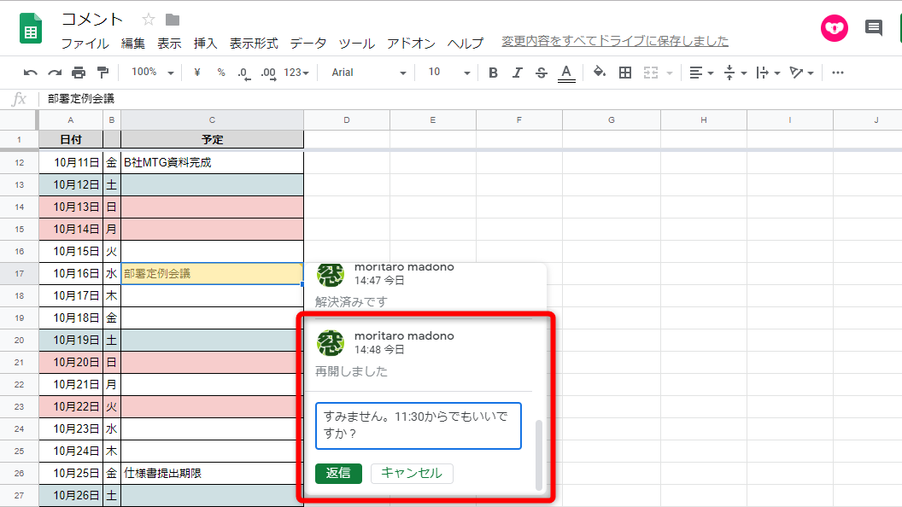Open the zoom level dropdown
This screenshot has height=507, width=902.
(x=152, y=73)
